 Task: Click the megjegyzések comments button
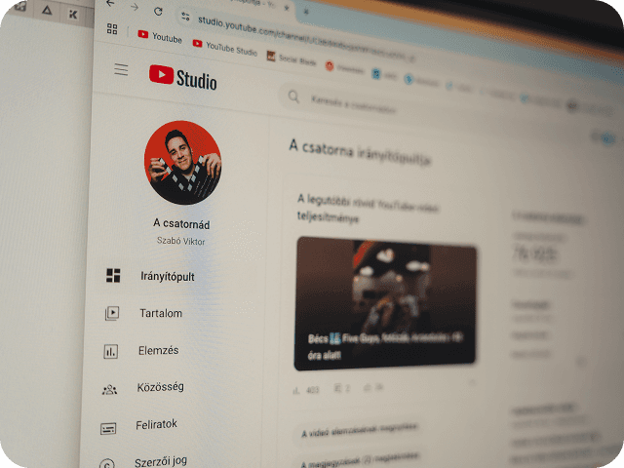(360, 460)
